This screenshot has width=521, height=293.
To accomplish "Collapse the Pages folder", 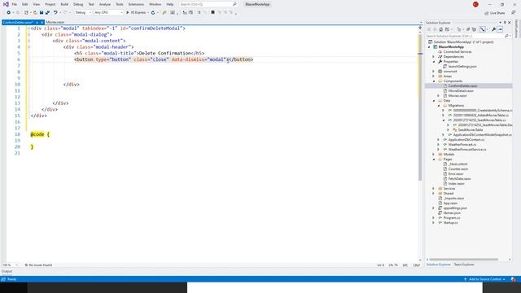I will point(434,160).
